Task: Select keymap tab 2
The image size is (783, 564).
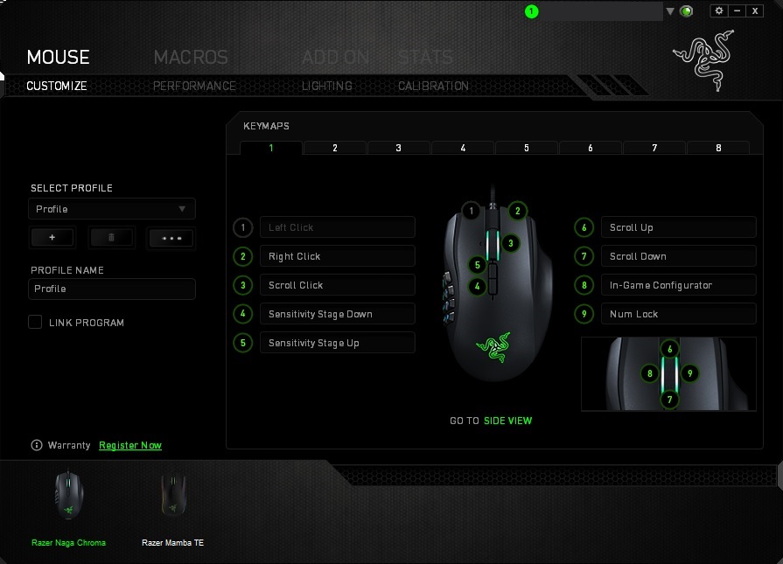Action: click(x=335, y=148)
